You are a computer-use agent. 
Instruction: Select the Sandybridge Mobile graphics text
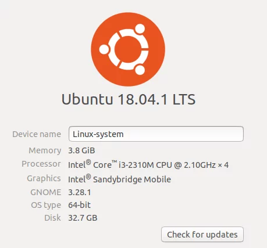[132, 179]
